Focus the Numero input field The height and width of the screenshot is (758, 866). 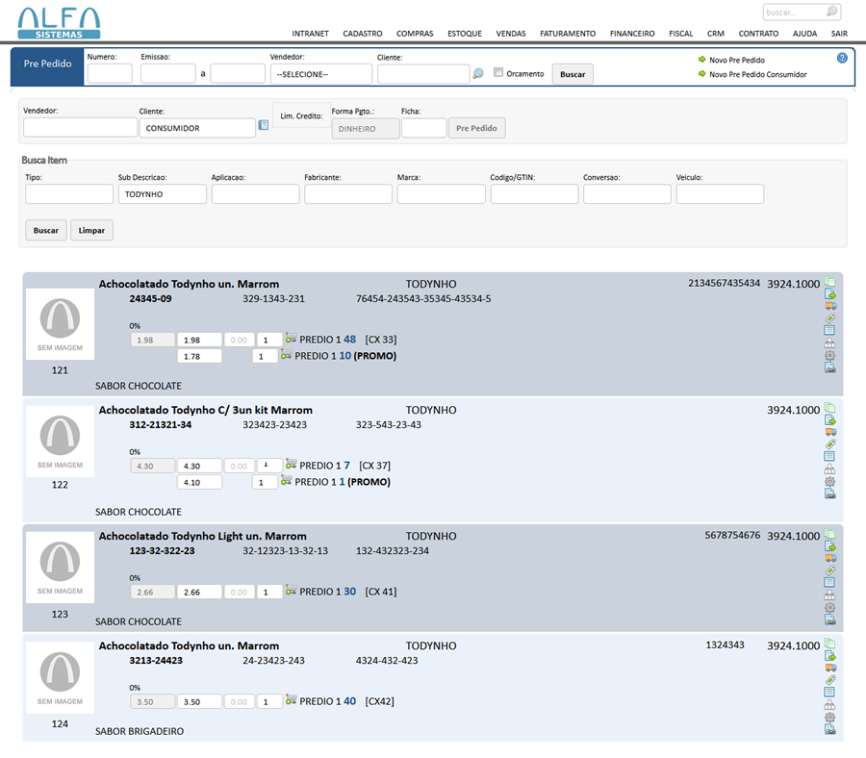[x=110, y=73]
